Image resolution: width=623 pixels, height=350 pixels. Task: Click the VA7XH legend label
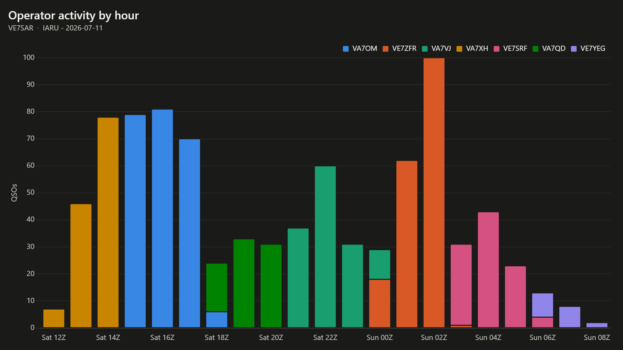pos(477,49)
